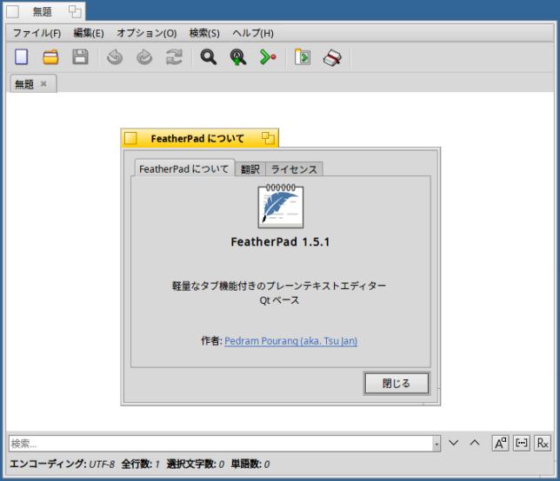Open author link Pedram Pourang
This screenshot has width=560, height=481.
pyautogui.click(x=290, y=341)
